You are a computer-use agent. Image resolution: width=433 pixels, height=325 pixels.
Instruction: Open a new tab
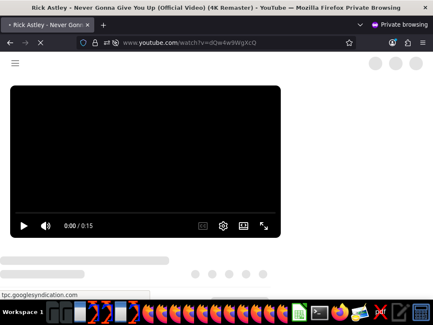(x=103, y=25)
